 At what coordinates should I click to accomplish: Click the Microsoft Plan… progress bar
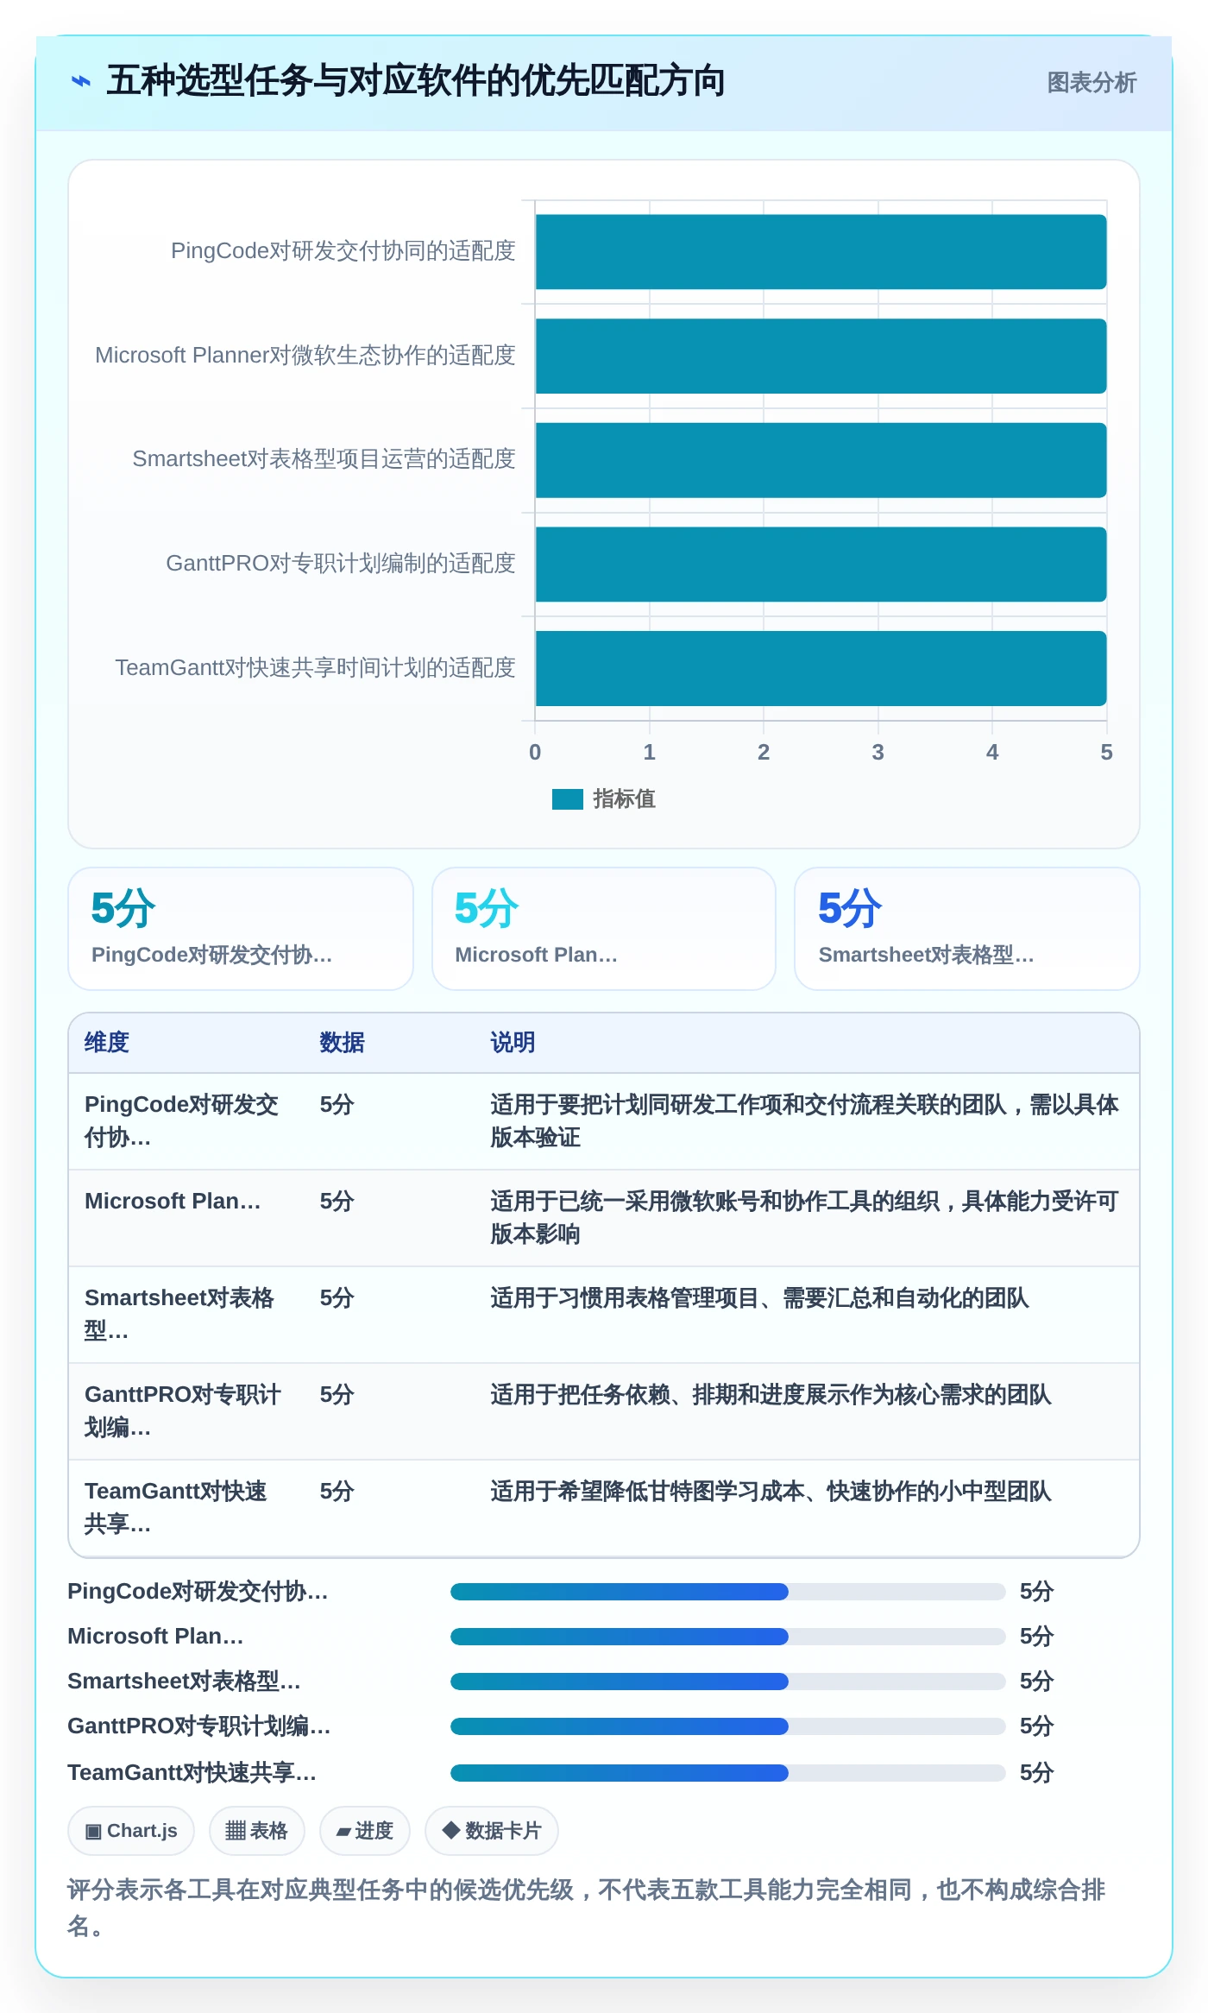[x=728, y=1637]
